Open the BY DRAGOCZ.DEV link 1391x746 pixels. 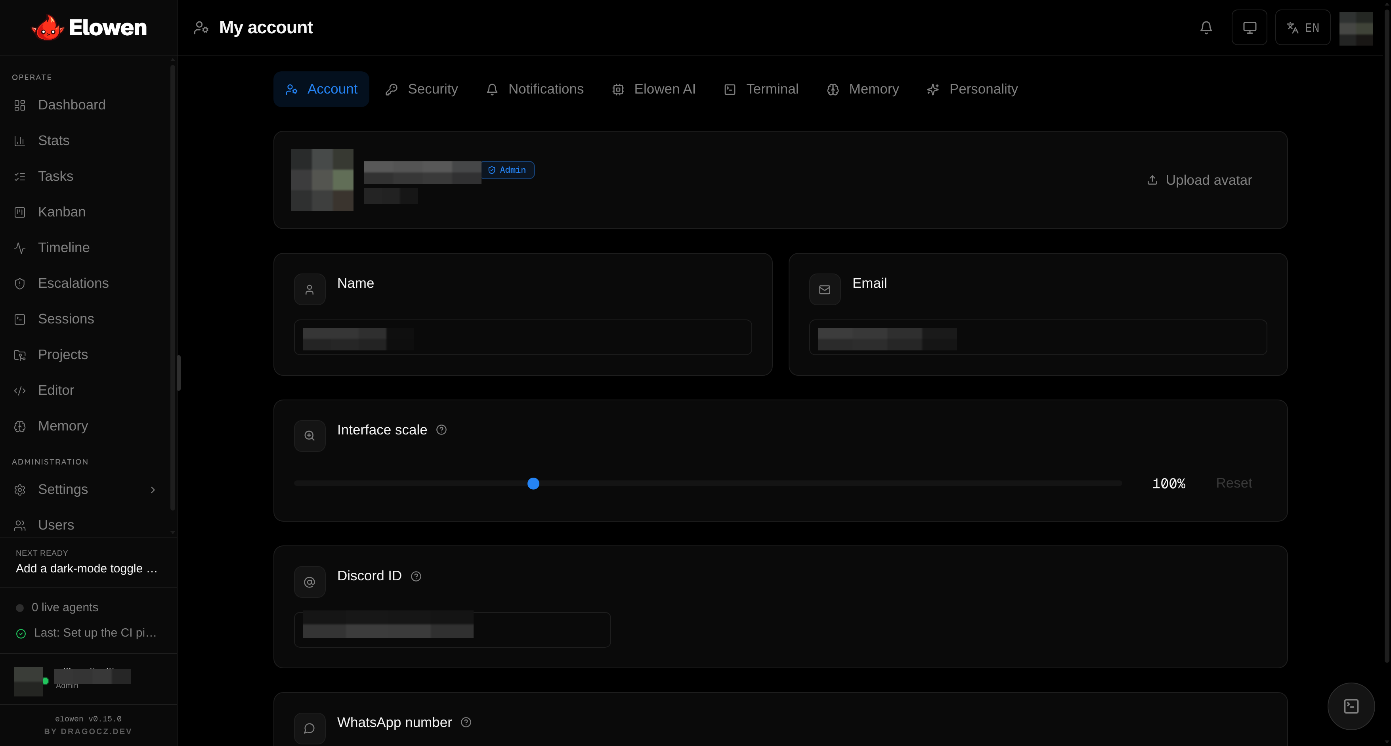[88, 731]
